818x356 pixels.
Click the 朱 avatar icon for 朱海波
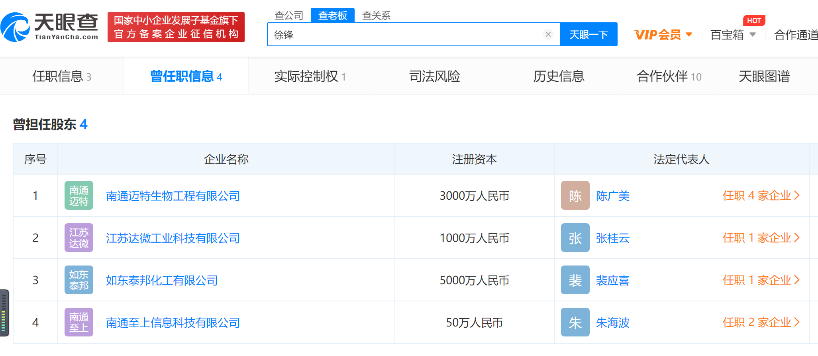575,323
